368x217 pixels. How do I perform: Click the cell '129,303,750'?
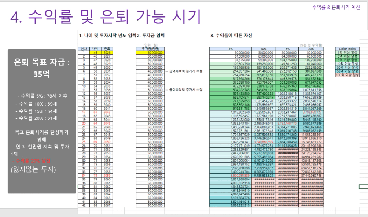(x=231, y=64)
